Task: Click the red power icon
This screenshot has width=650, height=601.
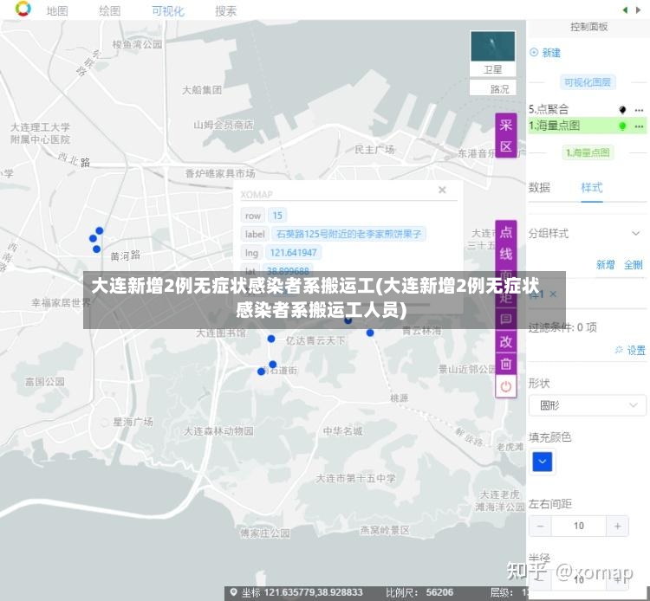Action: (506, 386)
